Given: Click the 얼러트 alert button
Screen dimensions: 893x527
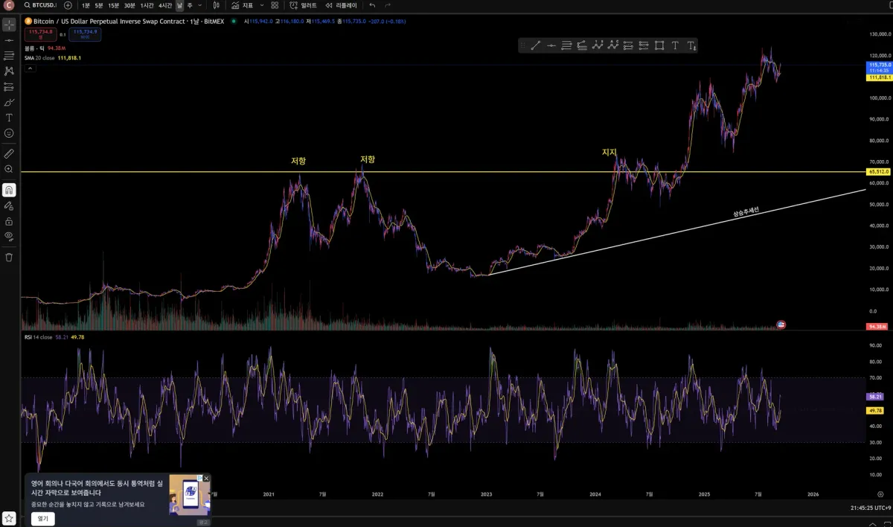Looking at the screenshot, I should [x=304, y=5].
